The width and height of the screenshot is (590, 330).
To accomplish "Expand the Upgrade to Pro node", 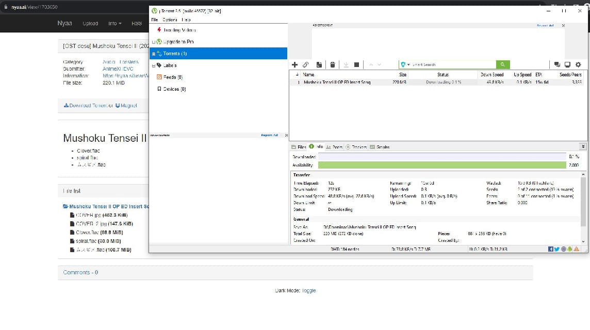I will [x=154, y=42].
